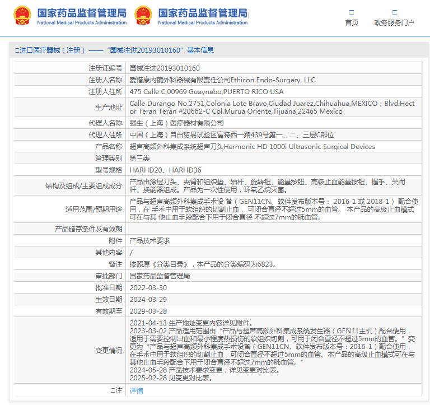Select approval date 2022-03-30

148,288
